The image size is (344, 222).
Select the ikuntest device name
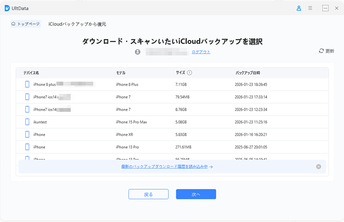(40, 122)
